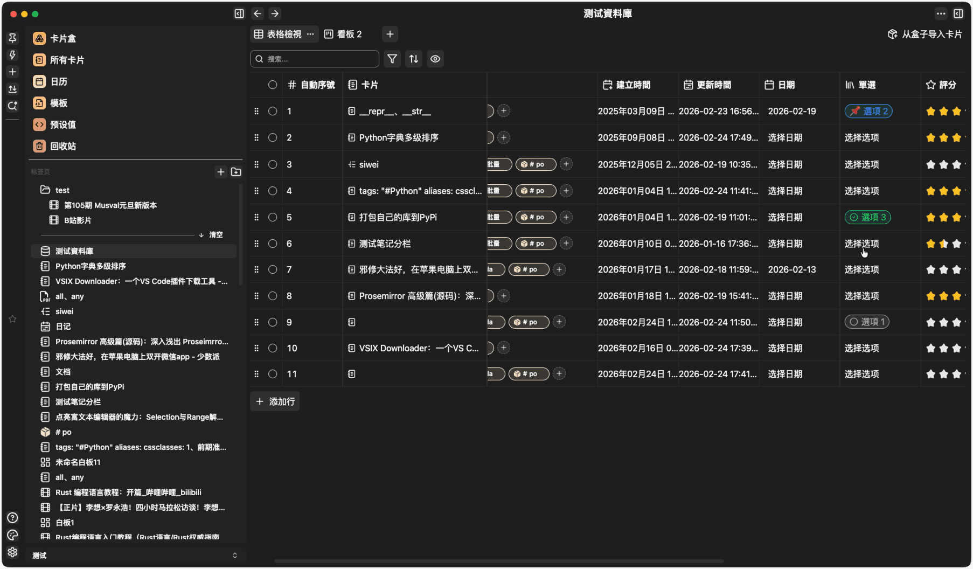
Task: Open the filter icon above the table
Action: click(x=392, y=59)
